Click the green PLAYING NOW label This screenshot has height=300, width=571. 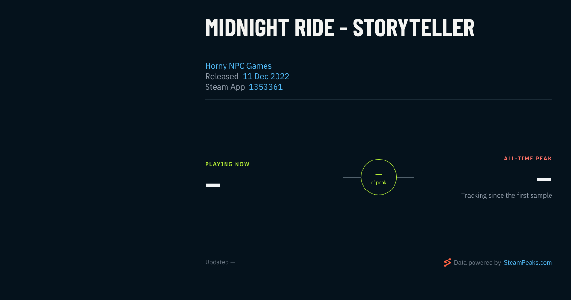[227, 164]
